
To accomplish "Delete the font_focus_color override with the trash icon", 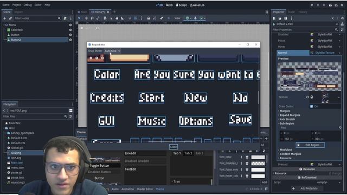I will point(247,170).
